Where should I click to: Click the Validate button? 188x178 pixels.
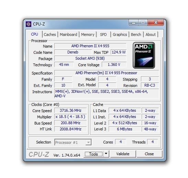[123, 154]
